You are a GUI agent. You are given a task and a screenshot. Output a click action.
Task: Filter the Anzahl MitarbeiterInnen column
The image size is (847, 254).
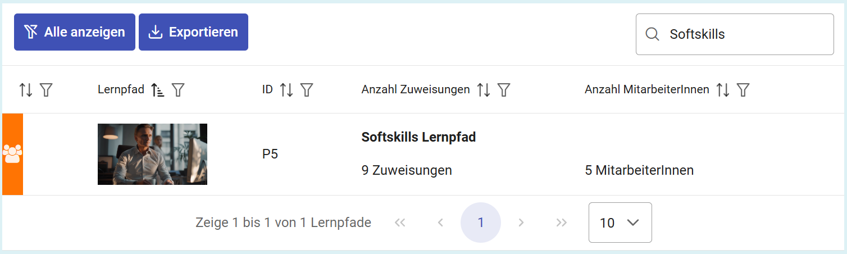click(743, 89)
